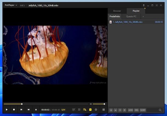This screenshot has width=167, height=116.
Task: Stop video playback
Action: point(14,110)
